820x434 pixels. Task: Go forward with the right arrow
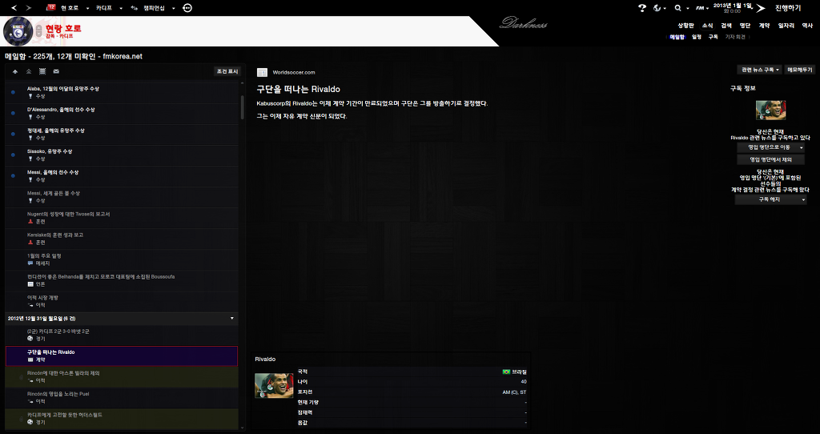pyautogui.click(x=28, y=8)
